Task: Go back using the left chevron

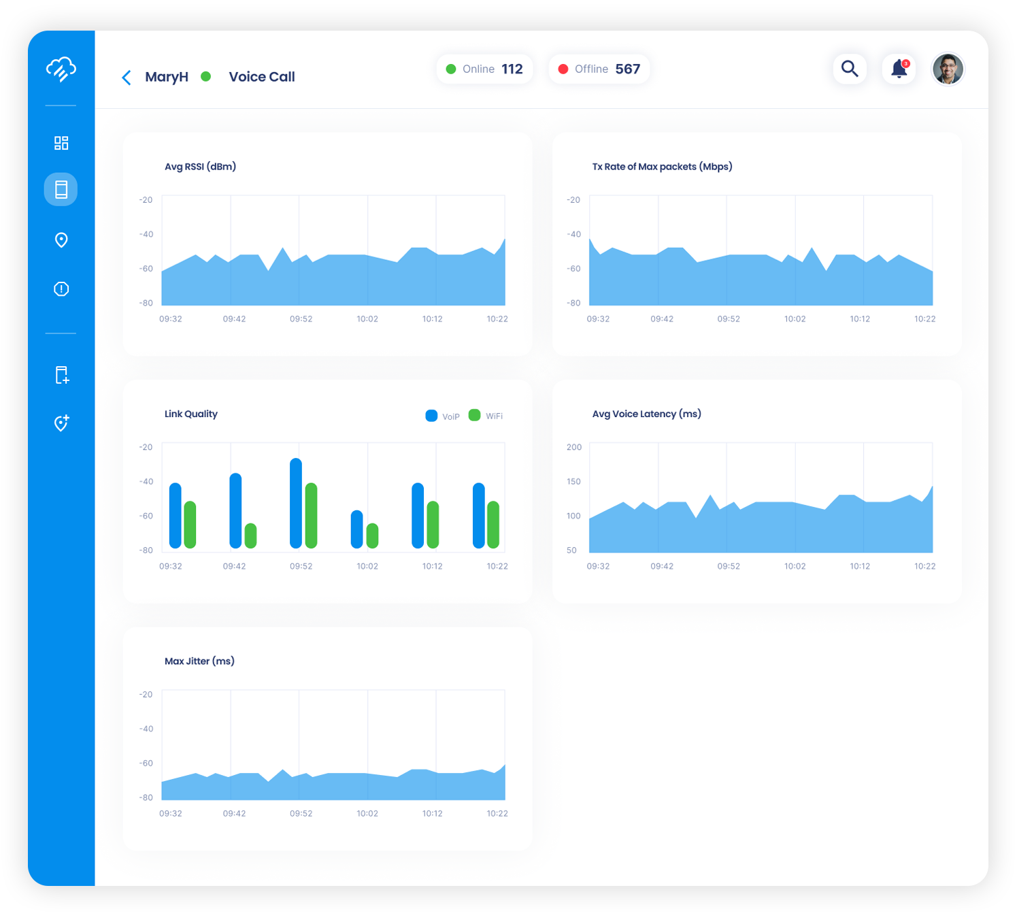Action: 127,78
